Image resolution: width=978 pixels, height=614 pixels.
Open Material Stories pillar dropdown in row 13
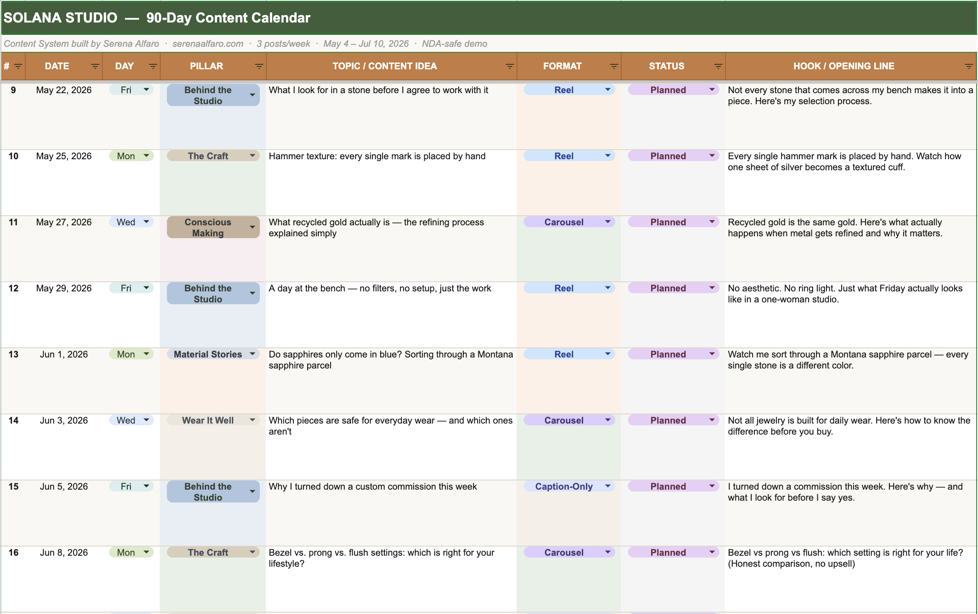[x=252, y=354]
